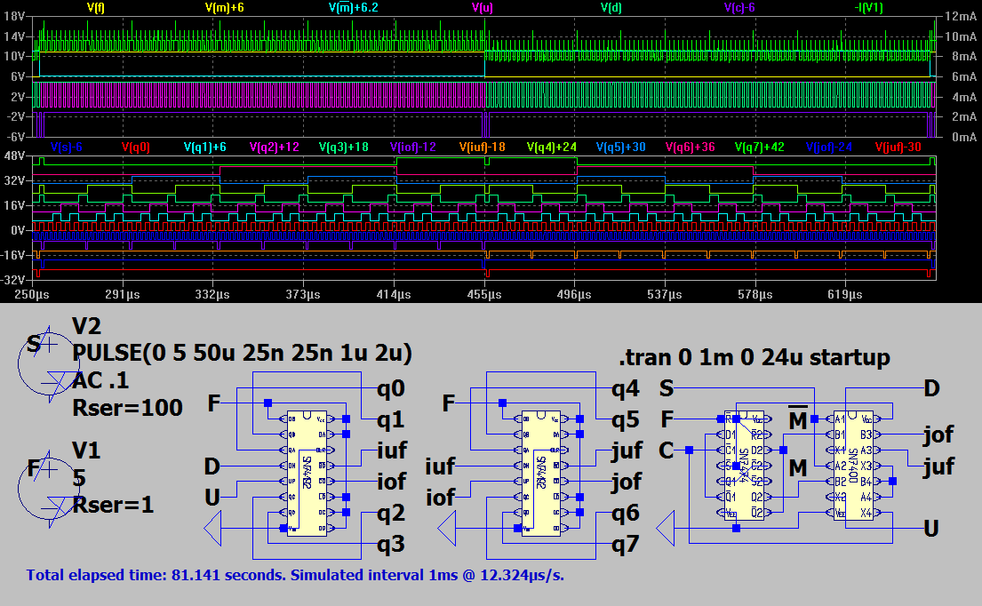Select the -I(V1) current trace label
982x606 pixels.
click(x=868, y=7)
